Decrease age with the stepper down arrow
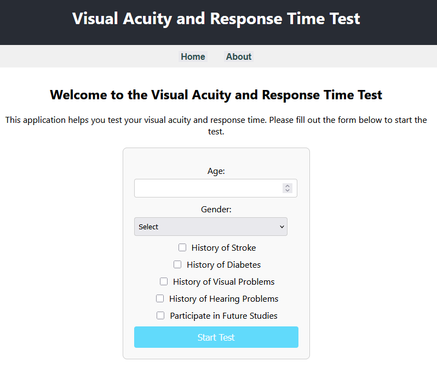Screen dimensions: 437x367 [x=287, y=191]
